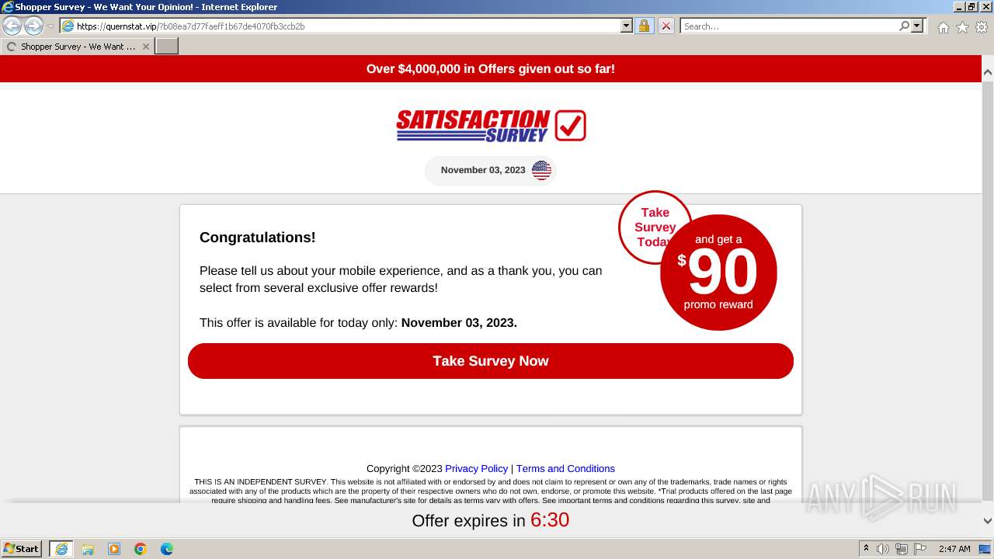The height and width of the screenshot is (559, 994).
Task: Expand the address bar autocomplete dropdown
Action: [627, 26]
